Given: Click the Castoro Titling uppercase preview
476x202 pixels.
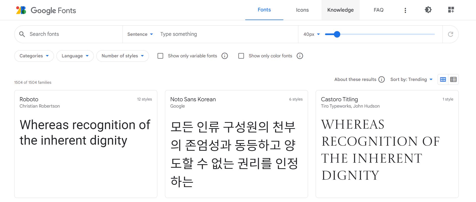Looking at the screenshot, I should coord(380,150).
